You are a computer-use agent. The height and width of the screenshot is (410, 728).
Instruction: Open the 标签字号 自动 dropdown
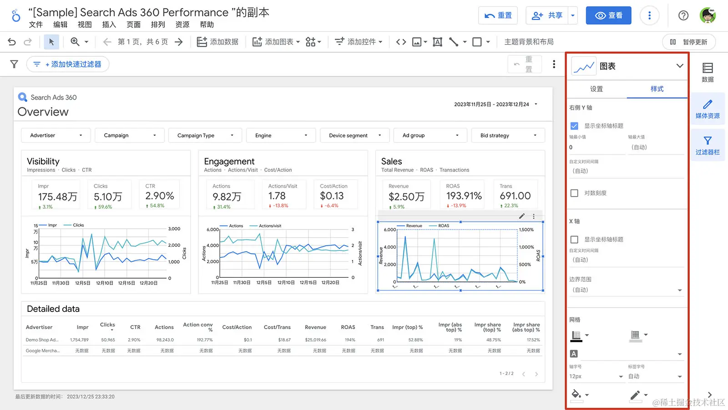(x=656, y=376)
